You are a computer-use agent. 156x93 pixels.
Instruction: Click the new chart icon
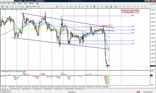[2, 6]
